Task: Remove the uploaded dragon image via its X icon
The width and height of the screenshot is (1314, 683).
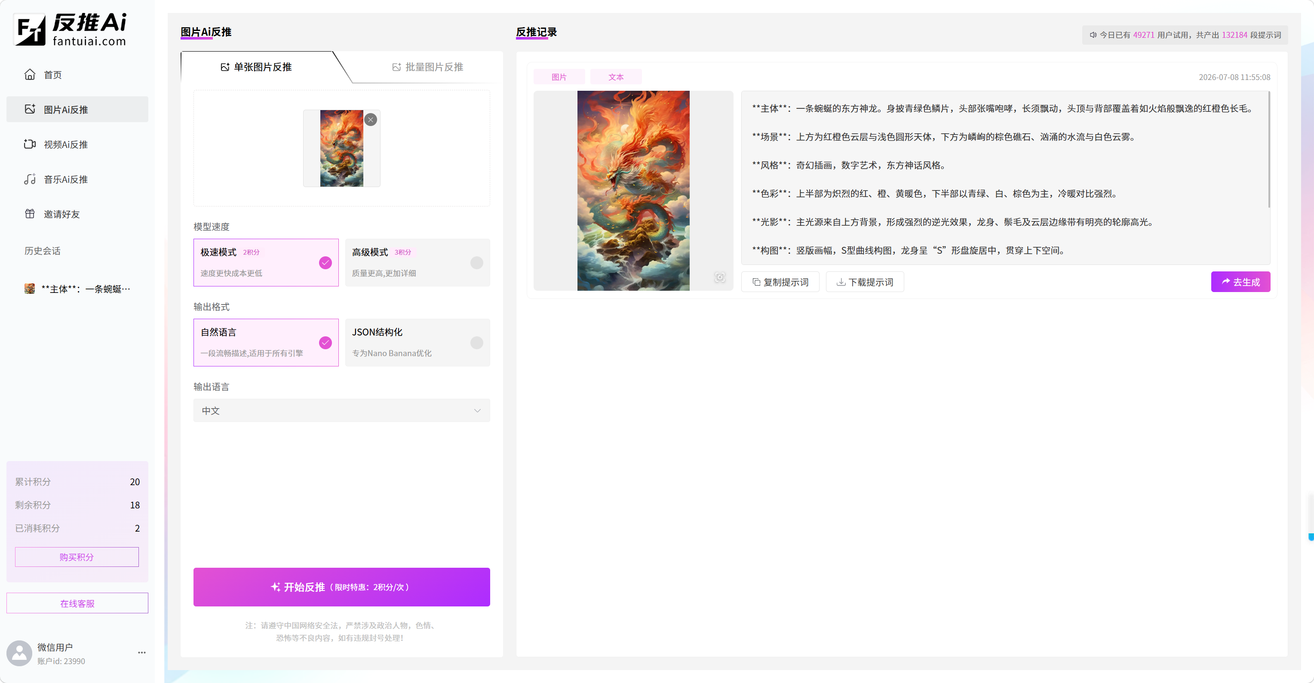Action: [x=371, y=120]
